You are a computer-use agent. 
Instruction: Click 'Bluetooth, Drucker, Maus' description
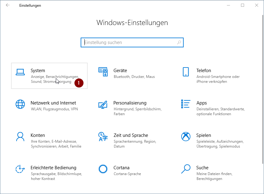click(134, 77)
